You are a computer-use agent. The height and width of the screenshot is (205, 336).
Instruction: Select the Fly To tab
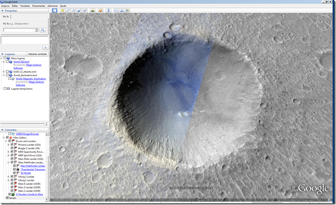6,16
